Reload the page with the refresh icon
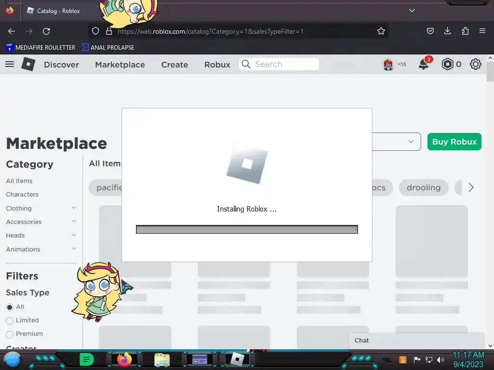 click(46, 31)
